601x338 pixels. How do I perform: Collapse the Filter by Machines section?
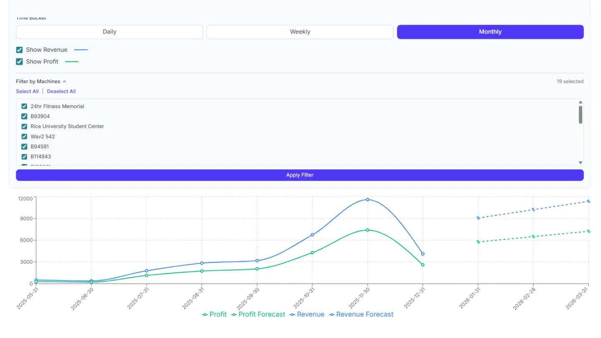(65, 81)
